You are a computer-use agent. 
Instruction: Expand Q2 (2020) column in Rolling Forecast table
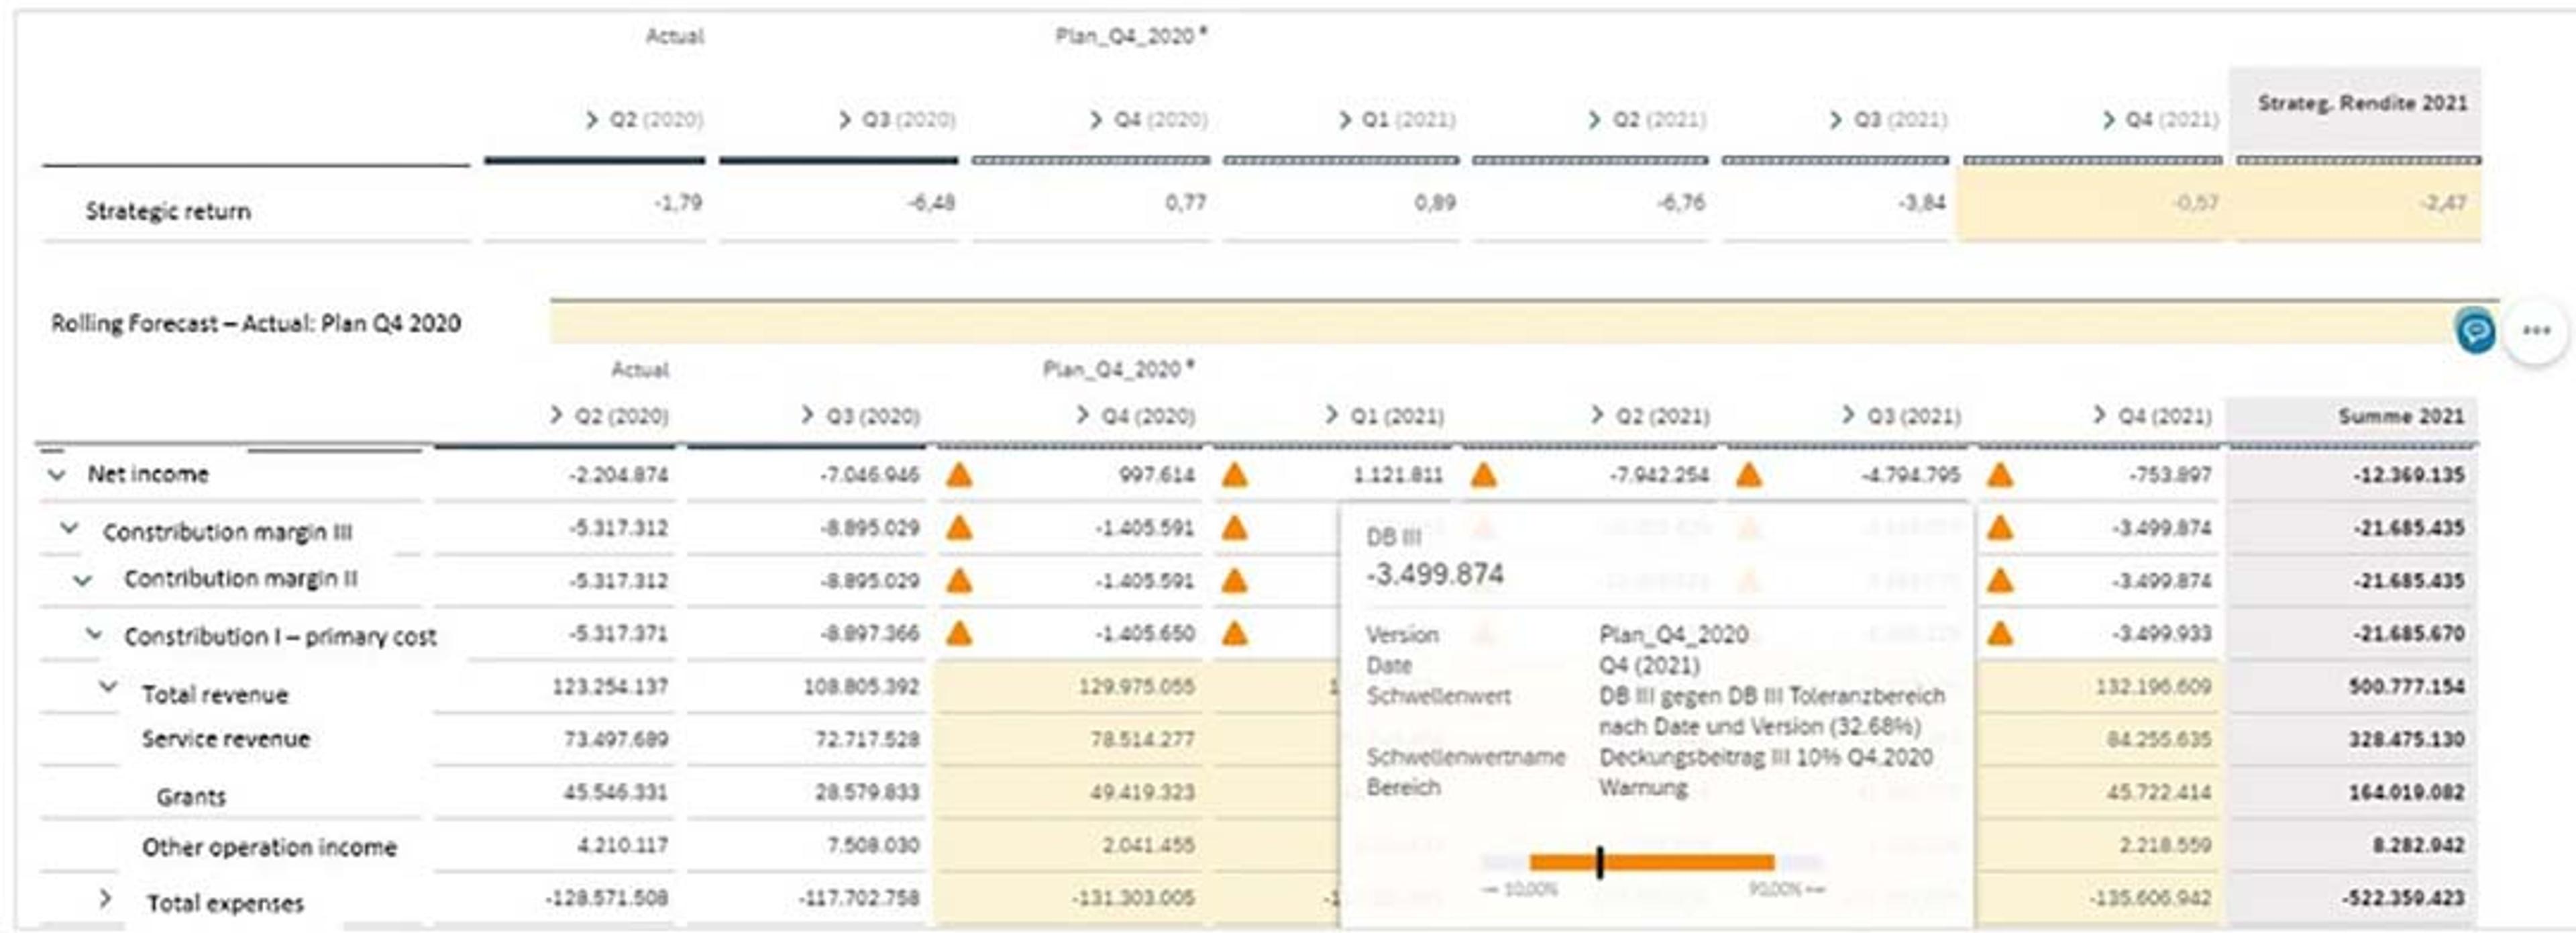(557, 414)
